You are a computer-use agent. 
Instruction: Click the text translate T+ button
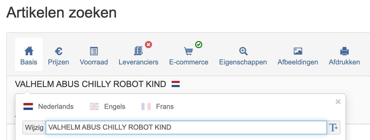[333, 127]
